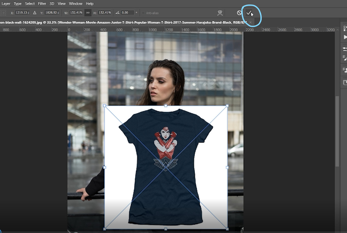This screenshot has height=233, width=347.
Task: Commit the transform with the checkmark
Action: pos(248,13)
